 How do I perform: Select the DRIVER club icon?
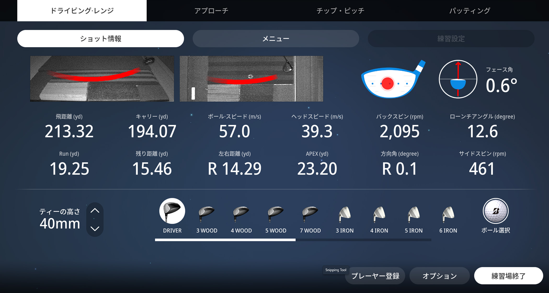pyautogui.click(x=172, y=211)
